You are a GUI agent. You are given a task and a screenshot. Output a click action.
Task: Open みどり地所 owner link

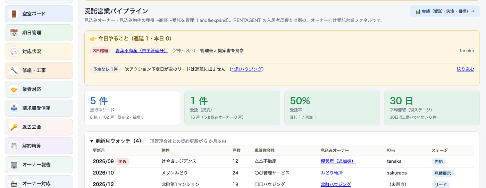332,173
